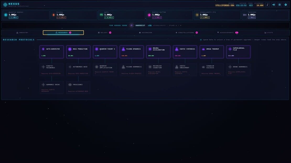
Task: Select the Exotic Enrichment node
Action: pyautogui.click(x=185, y=70)
